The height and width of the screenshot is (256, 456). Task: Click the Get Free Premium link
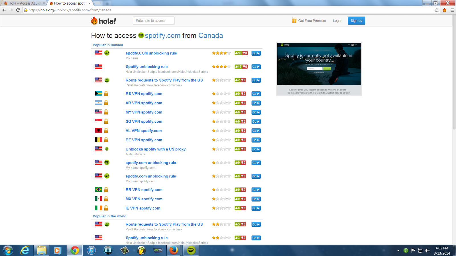(x=309, y=20)
